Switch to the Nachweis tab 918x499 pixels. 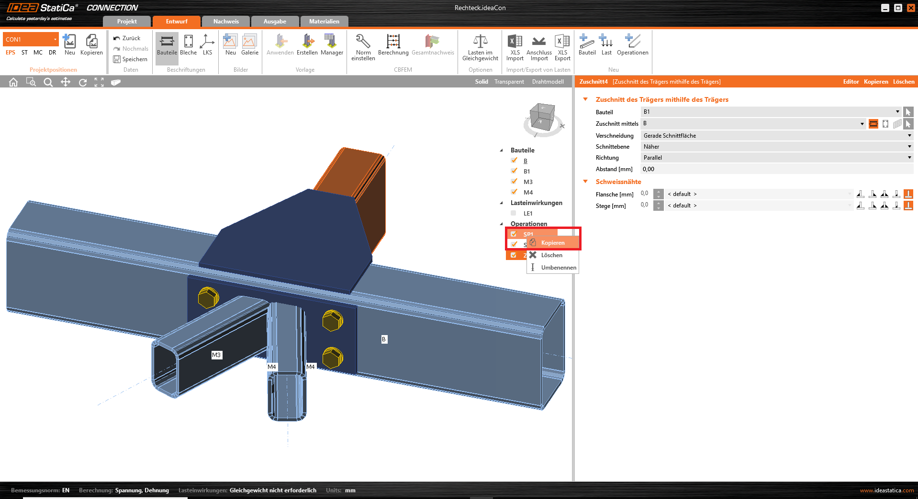(x=226, y=22)
